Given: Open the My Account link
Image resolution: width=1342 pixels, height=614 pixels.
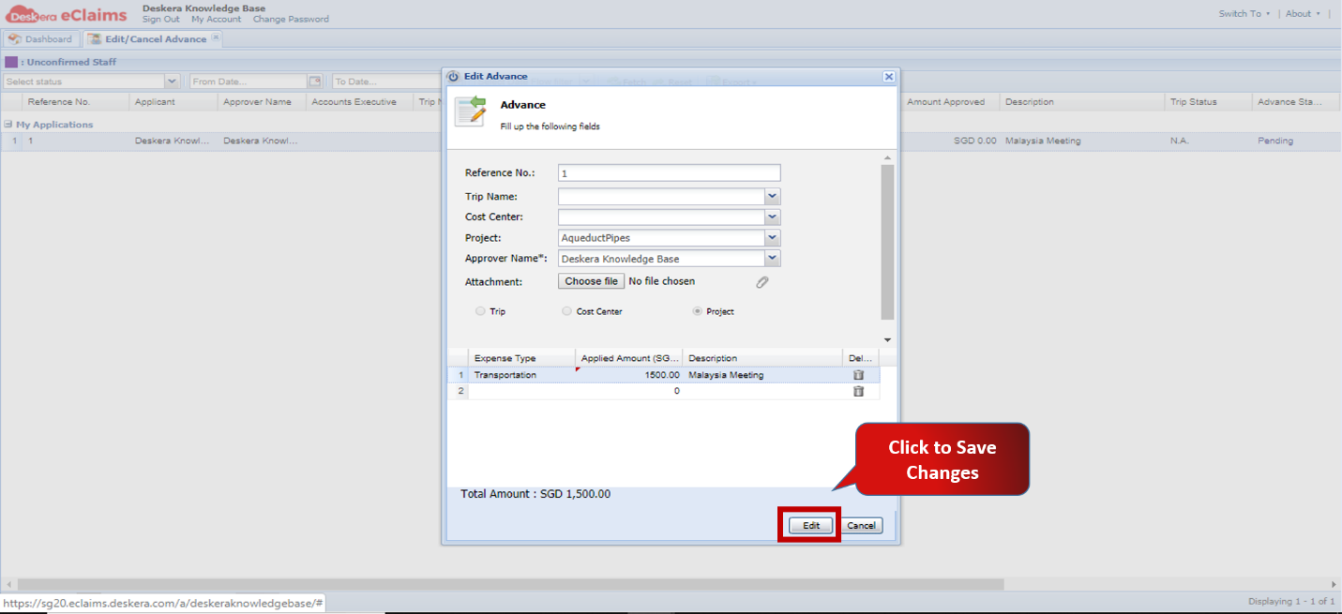Looking at the screenshot, I should tap(216, 19).
